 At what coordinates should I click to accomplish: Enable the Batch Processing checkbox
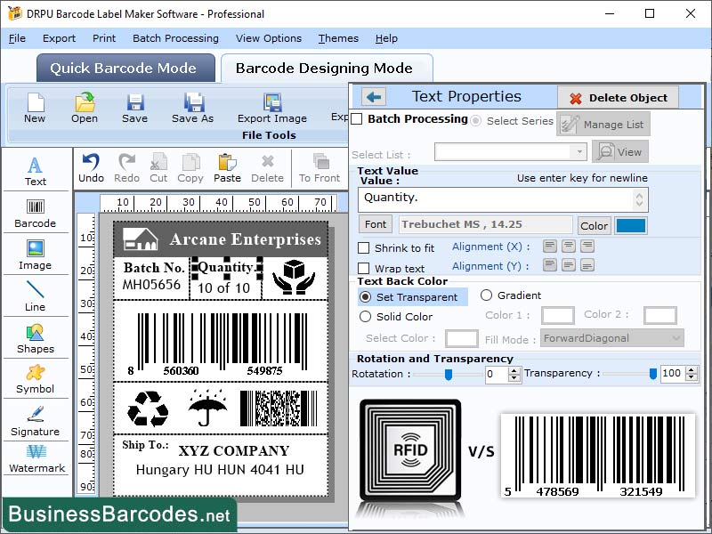pyautogui.click(x=361, y=123)
